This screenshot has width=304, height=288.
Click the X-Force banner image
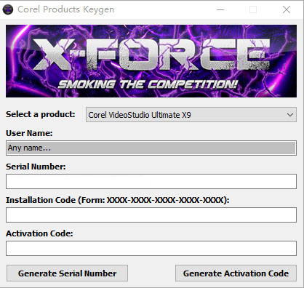[151, 61]
